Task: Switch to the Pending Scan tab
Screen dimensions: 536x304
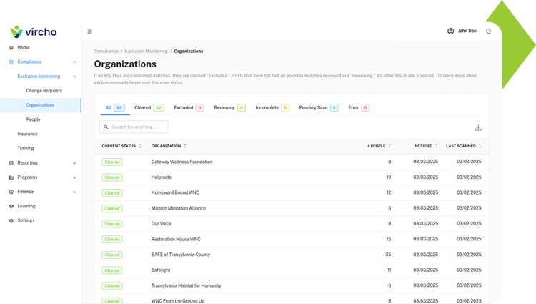Action: [319, 108]
